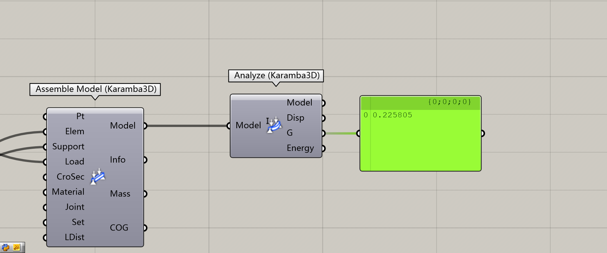Click the green panel's right output grip
The image size is (607, 253).
(482, 133)
